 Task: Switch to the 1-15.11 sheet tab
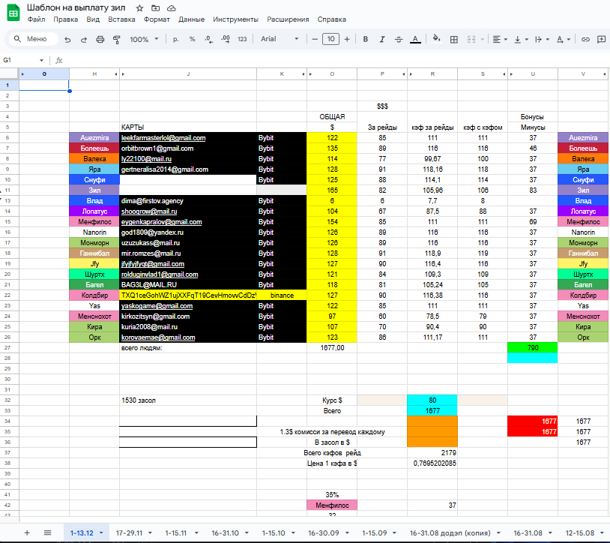click(x=176, y=533)
